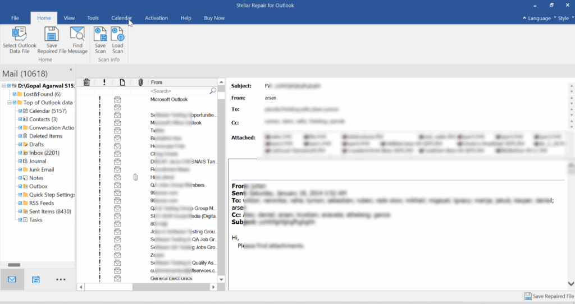Click the Buy Now tab

[214, 18]
